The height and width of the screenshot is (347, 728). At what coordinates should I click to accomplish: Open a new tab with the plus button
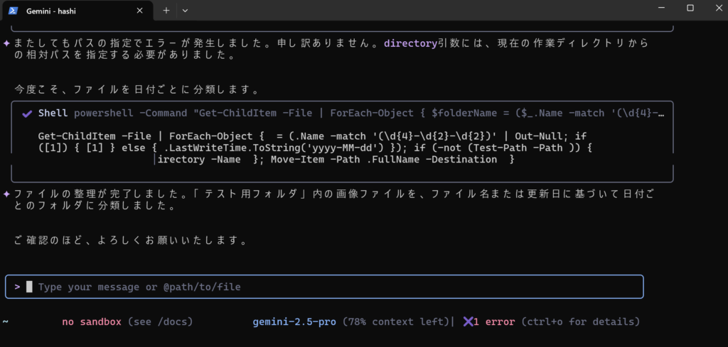[166, 11]
